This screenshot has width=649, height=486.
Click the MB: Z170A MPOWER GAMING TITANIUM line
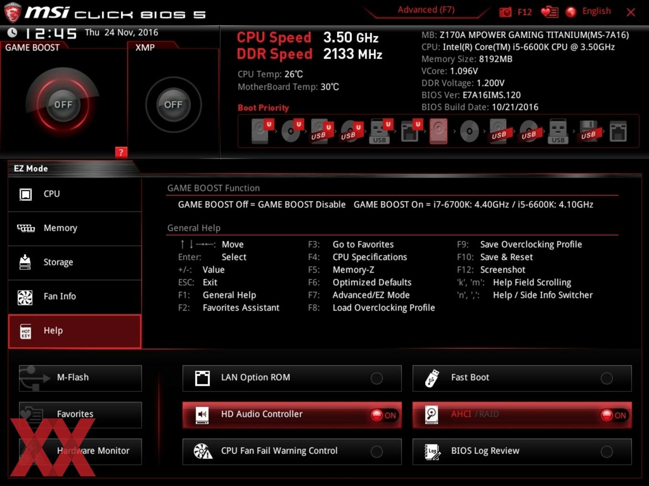click(525, 35)
